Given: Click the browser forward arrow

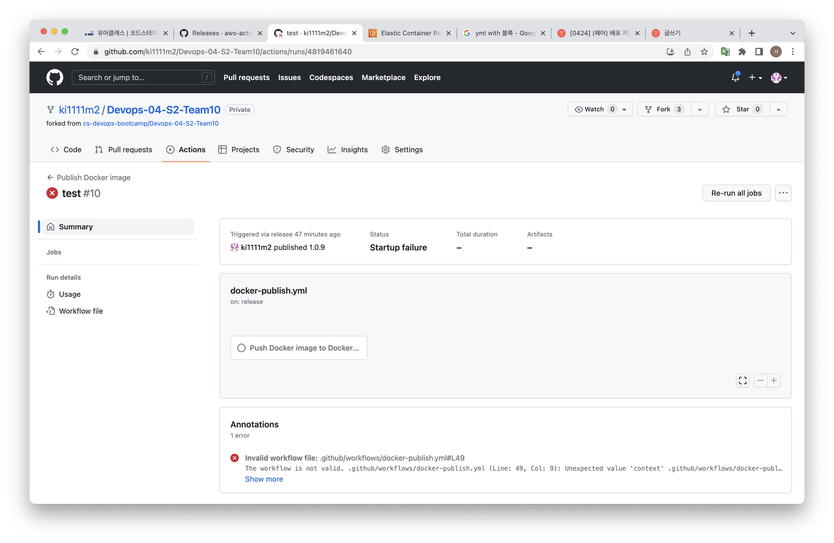Looking at the screenshot, I should coord(58,51).
